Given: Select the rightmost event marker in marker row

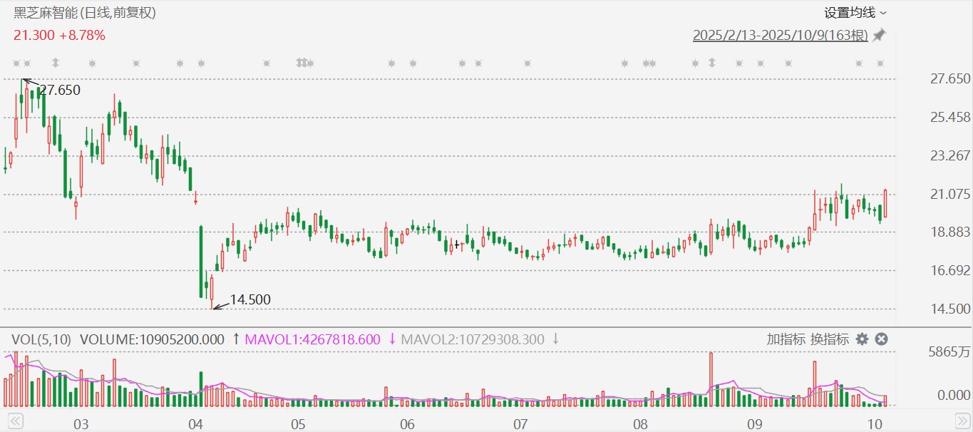Looking at the screenshot, I should pos(880,63).
